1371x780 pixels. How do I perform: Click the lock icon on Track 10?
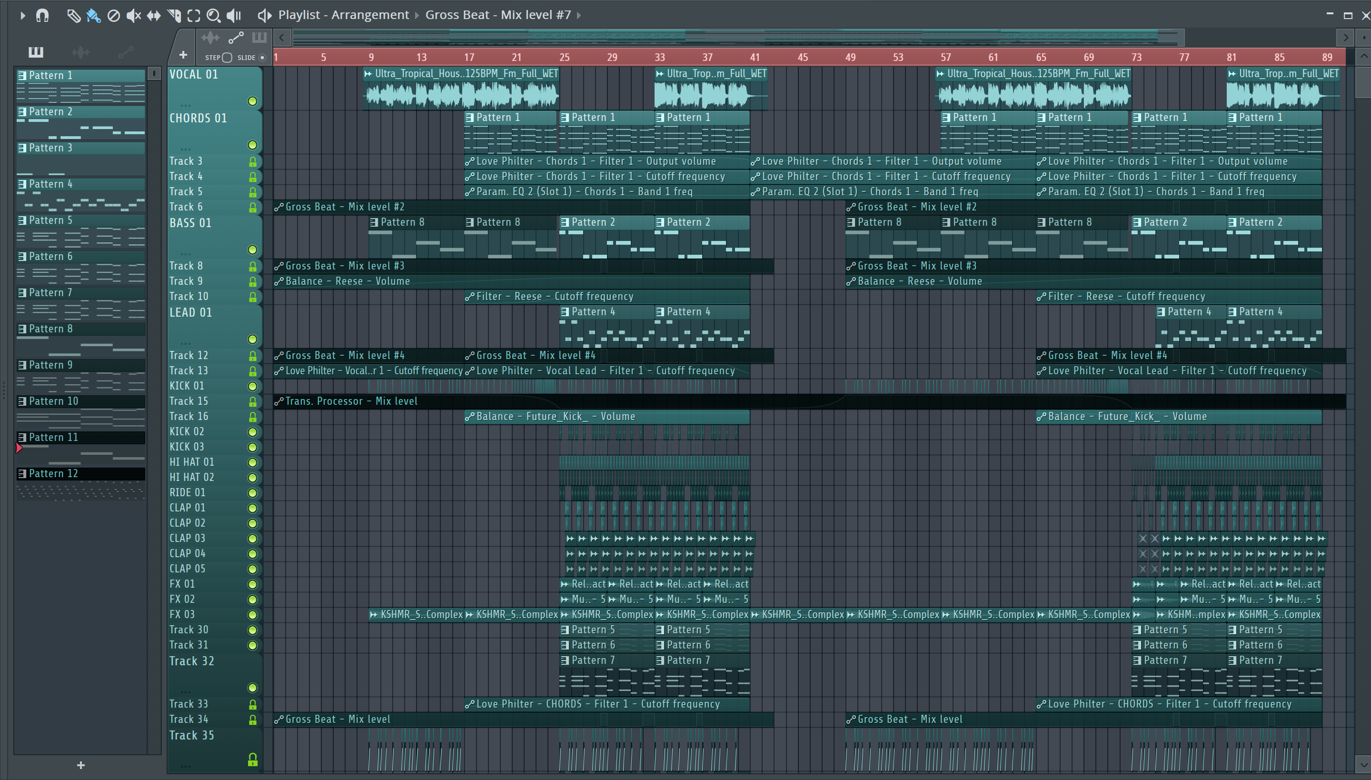click(x=252, y=297)
